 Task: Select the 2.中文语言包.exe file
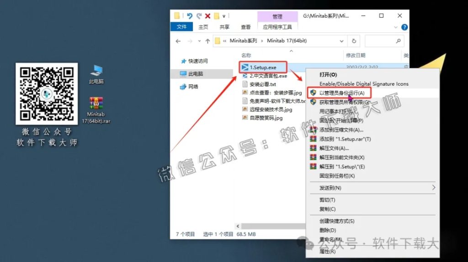[268, 76]
